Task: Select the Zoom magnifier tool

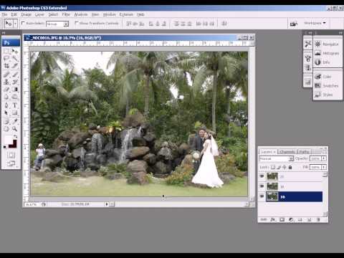Action: [x=15, y=129]
